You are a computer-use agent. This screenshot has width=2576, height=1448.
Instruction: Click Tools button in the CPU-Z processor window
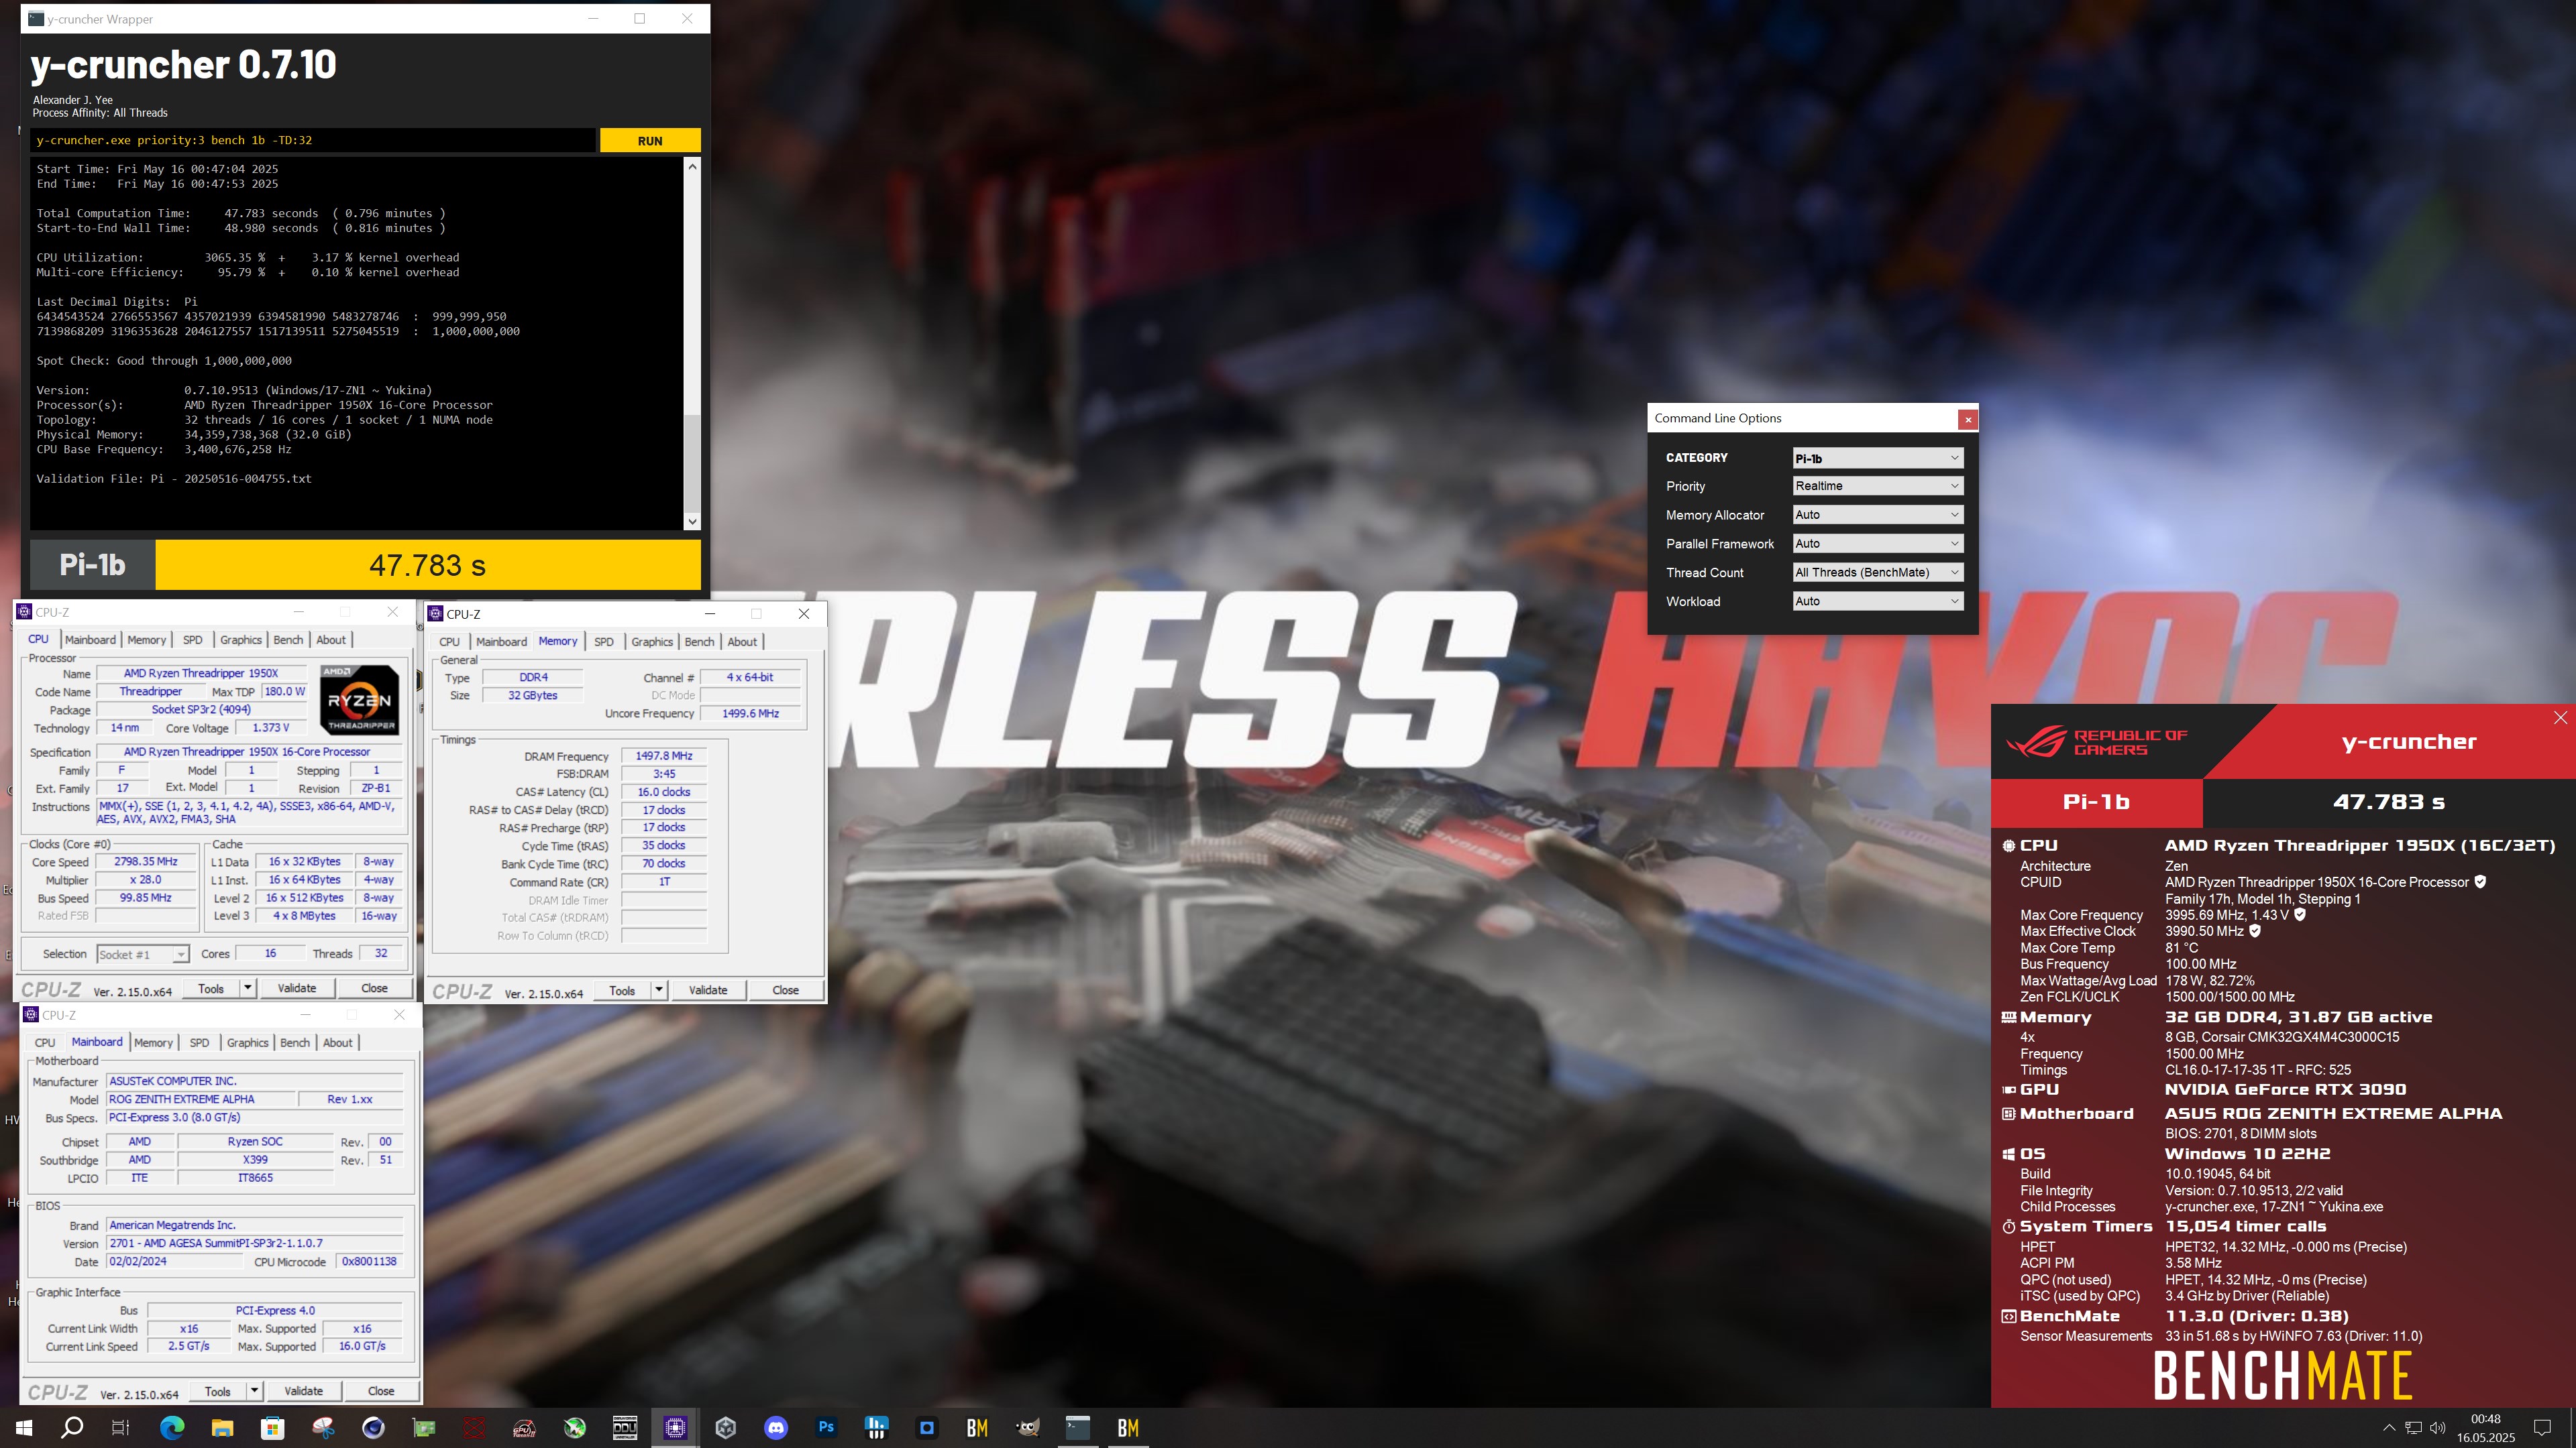pyautogui.click(x=211, y=989)
